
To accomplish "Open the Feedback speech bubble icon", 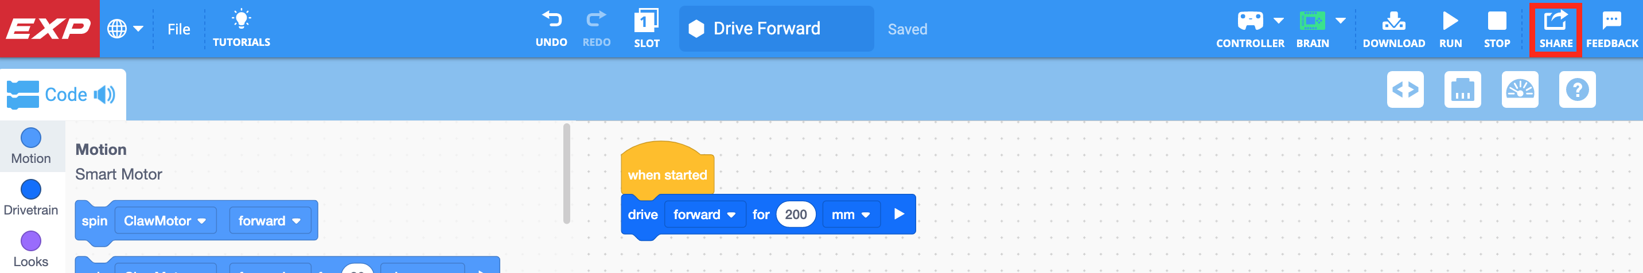I will pyautogui.click(x=1611, y=22).
